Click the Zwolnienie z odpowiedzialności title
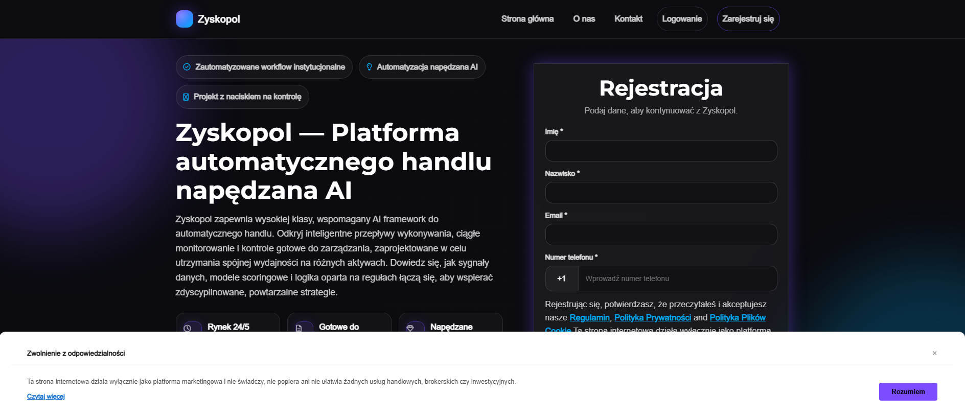This screenshot has width=965, height=418. click(76, 353)
